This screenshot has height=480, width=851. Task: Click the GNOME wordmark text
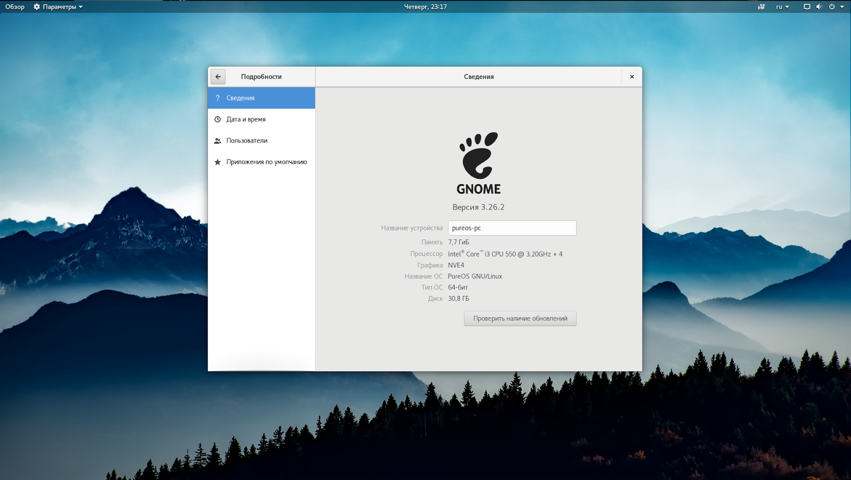click(479, 189)
